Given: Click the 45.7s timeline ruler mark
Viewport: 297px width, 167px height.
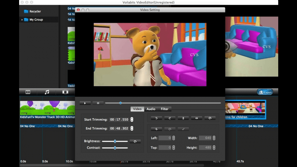Looking at the screenshot, I should click(240, 161).
